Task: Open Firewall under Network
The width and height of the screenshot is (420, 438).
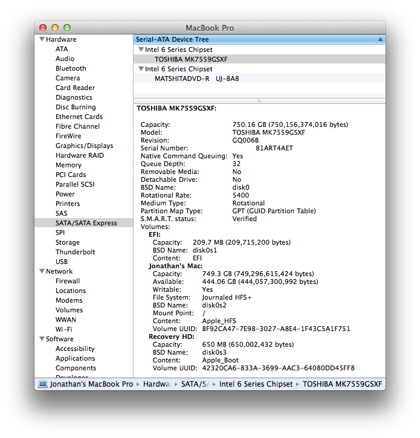Action: point(68,281)
